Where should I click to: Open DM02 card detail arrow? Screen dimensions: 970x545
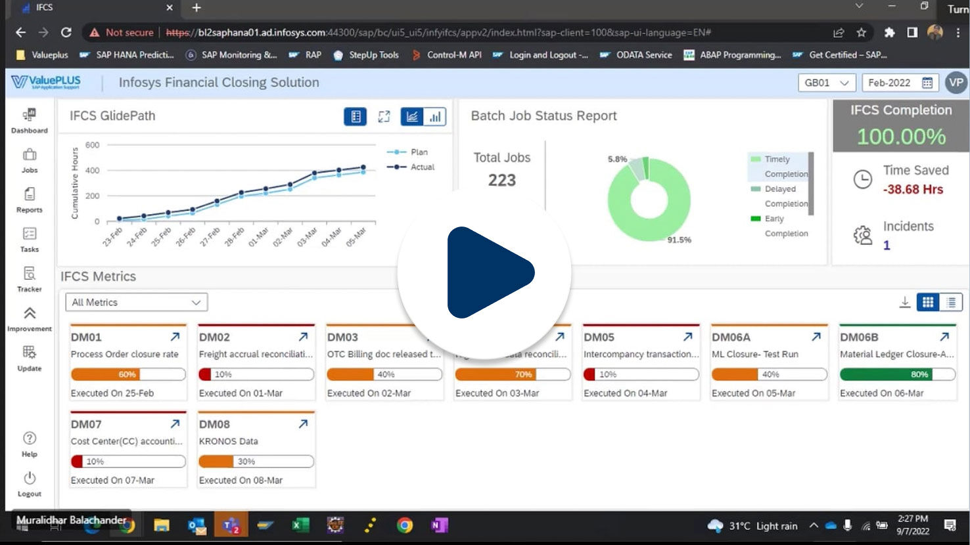pyautogui.click(x=303, y=337)
